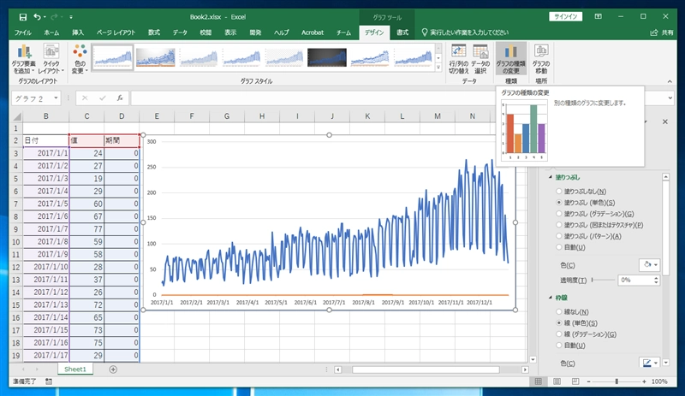Select Solid line (線 単色) radio button
The width and height of the screenshot is (685, 396).
point(559,323)
